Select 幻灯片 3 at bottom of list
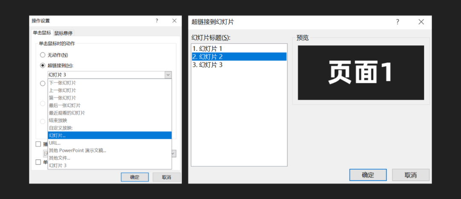 (x=109, y=165)
